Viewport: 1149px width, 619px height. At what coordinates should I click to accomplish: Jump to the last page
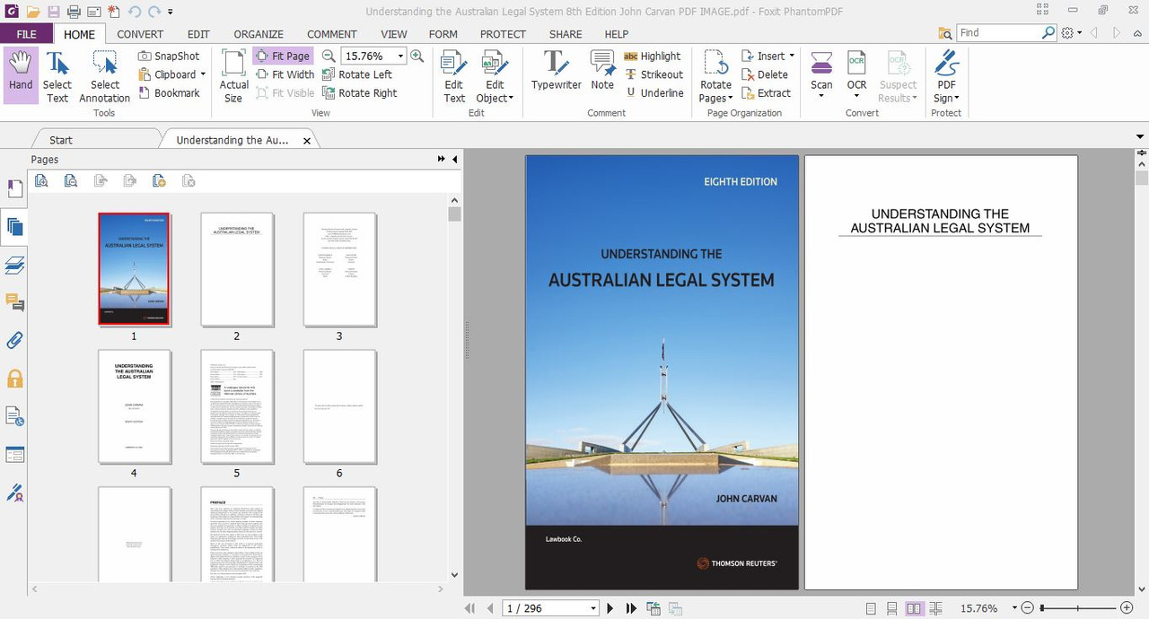pos(631,608)
